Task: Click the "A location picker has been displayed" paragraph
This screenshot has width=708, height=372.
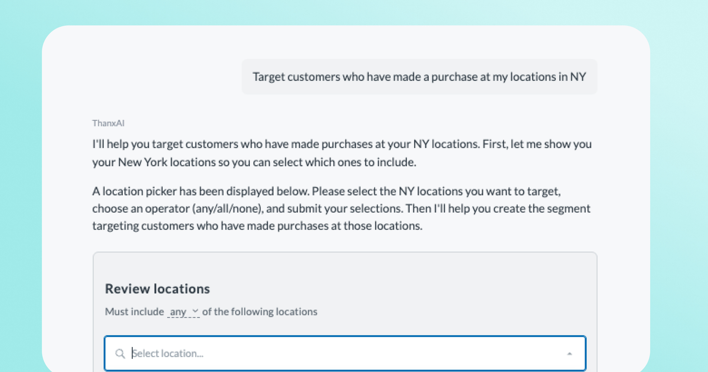Action: (x=341, y=208)
